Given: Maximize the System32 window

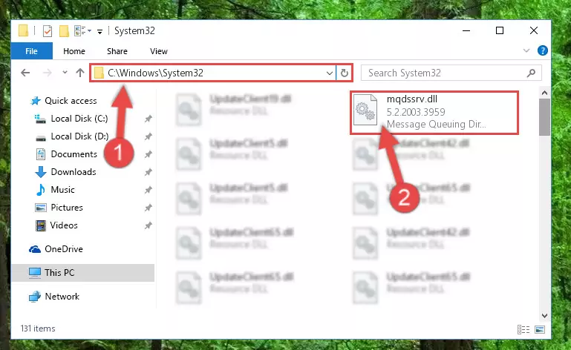Looking at the screenshot, I should pyautogui.click(x=500, y=31).
